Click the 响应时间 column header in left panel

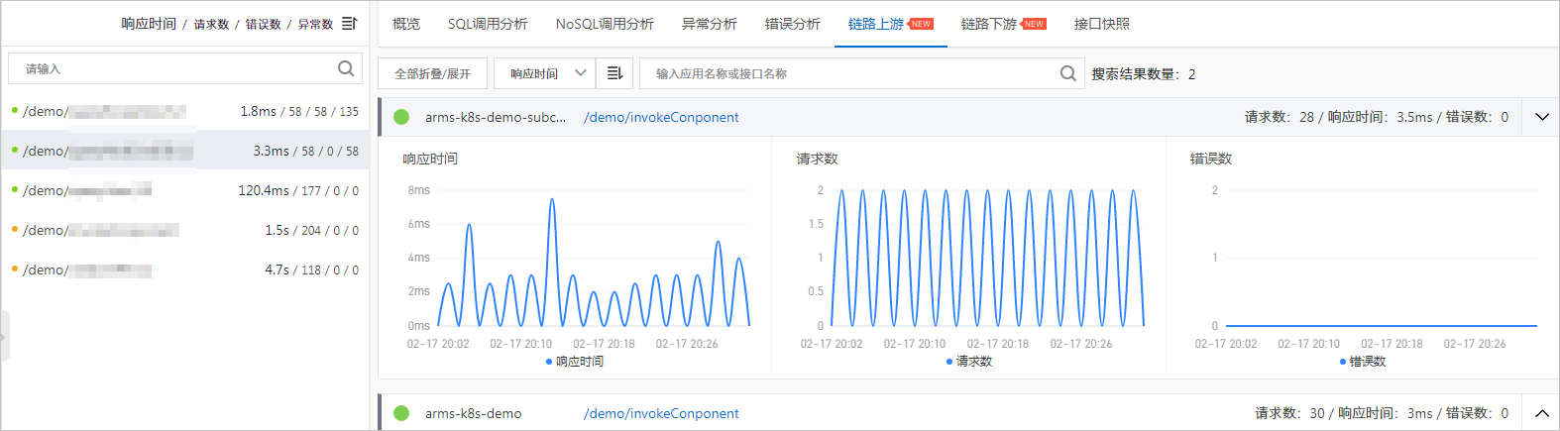click(149, 24)
